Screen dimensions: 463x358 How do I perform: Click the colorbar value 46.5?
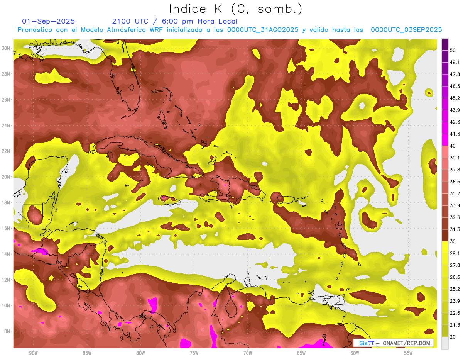pyautogui.click(x=455, y=86)
